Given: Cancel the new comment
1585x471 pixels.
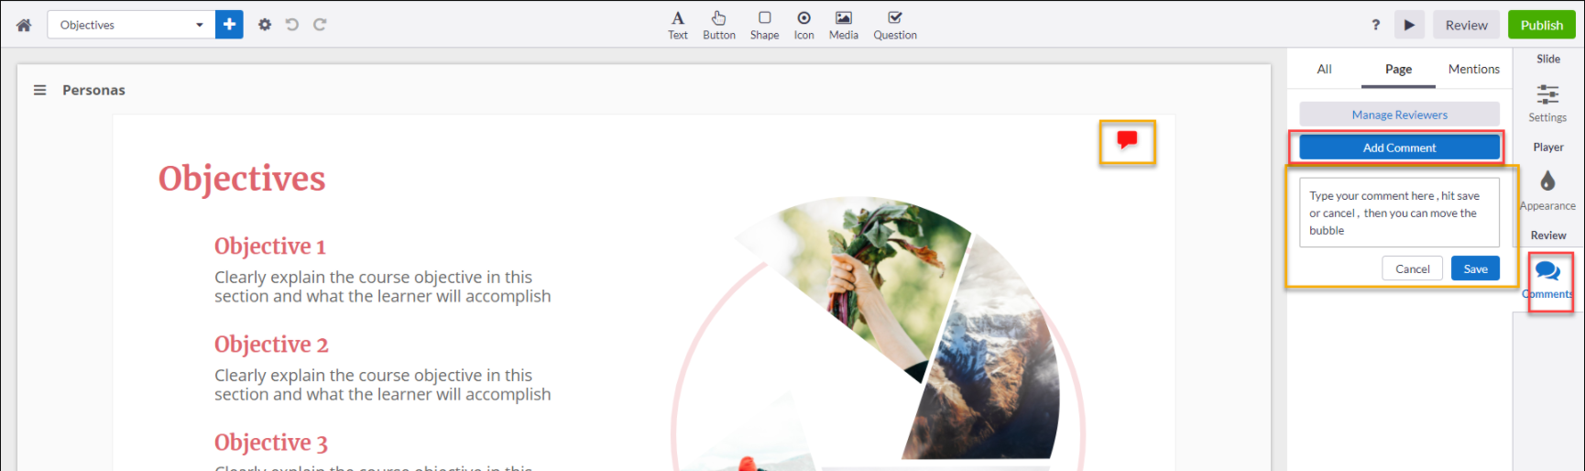Looking at the screenshot, I should 1412,268.
